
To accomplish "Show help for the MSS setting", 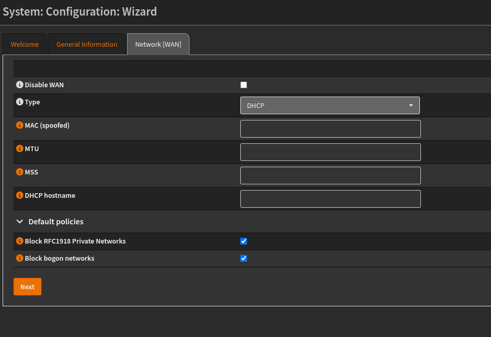I will click(x=20, y=172).
